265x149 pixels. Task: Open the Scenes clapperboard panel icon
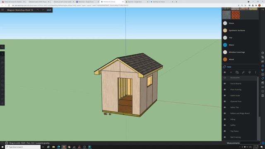click(263, 83)
